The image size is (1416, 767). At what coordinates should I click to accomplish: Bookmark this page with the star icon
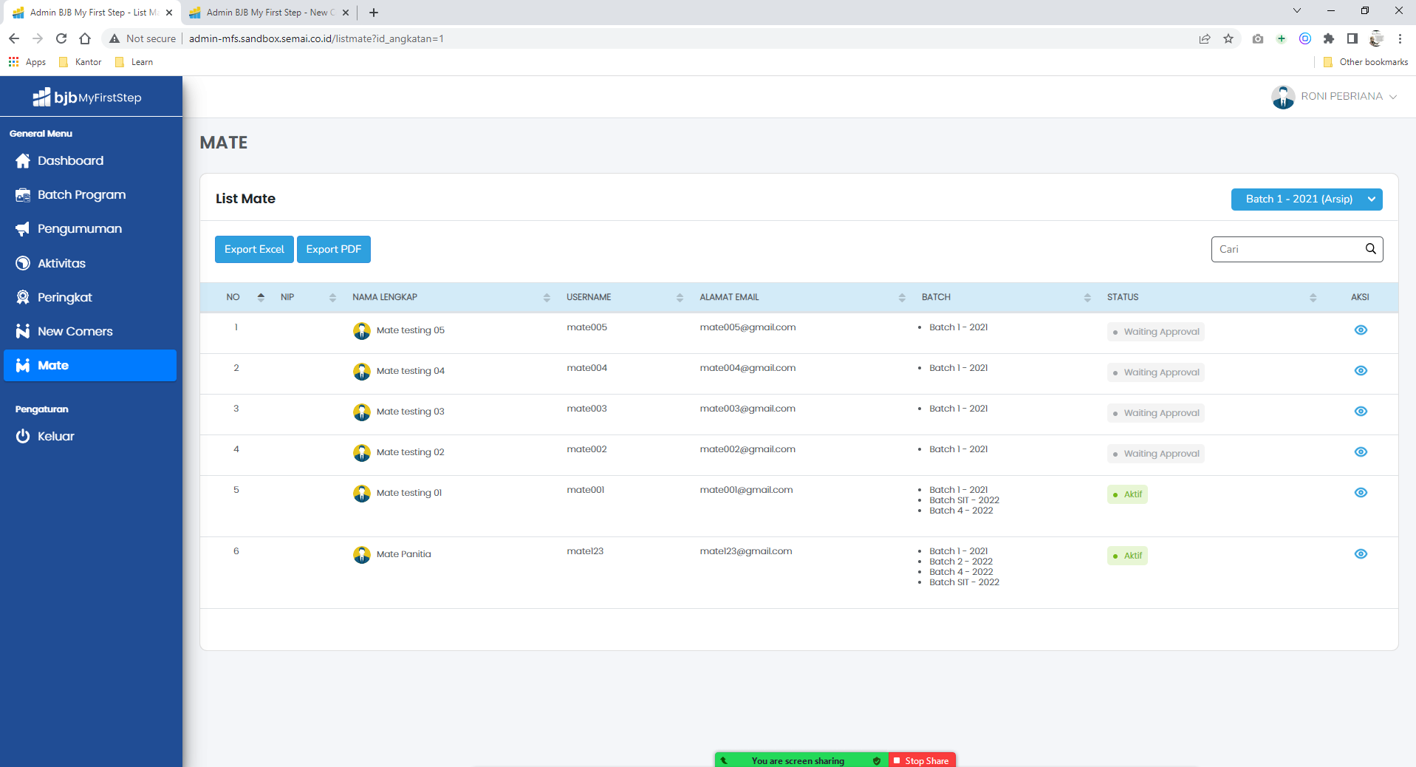point(1228,38)
